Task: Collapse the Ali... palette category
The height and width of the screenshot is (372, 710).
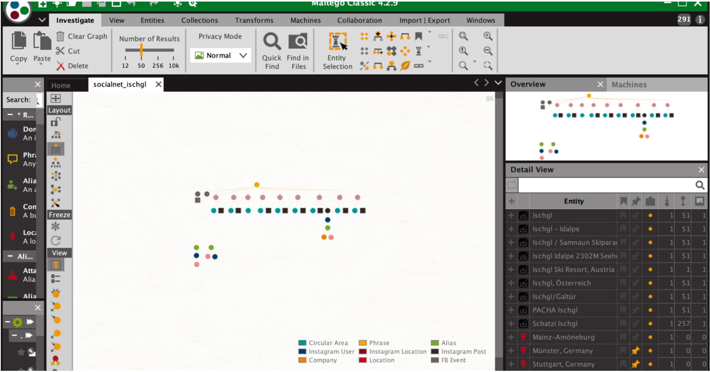Action: coord(10,256)
